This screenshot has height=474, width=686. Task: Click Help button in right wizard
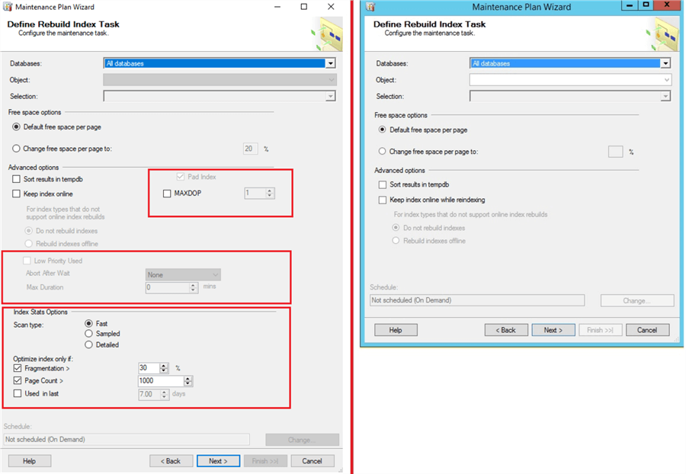(x=396, y=330)
